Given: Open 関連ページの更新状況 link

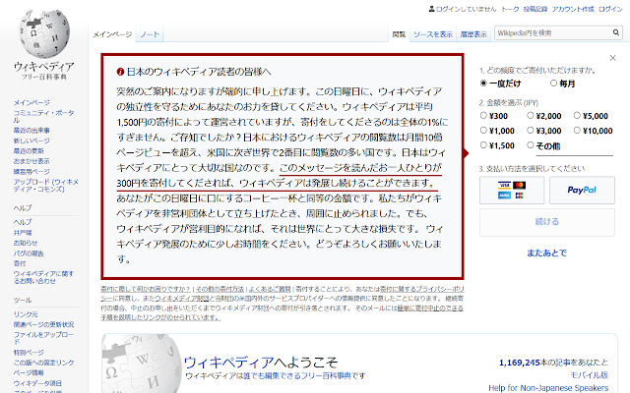Looking at the screenshot, I should (43, 324).
